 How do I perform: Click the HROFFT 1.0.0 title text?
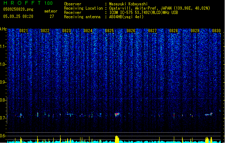point(28,3)
